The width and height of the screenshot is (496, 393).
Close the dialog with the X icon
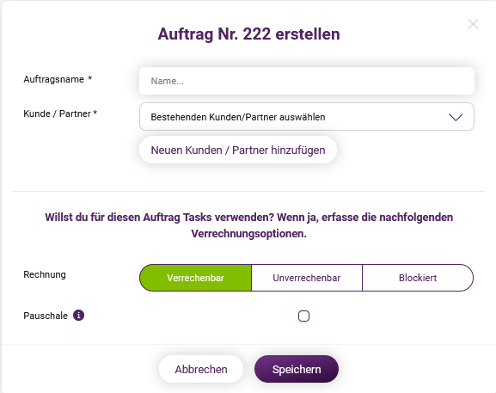(x=473, y=24)
